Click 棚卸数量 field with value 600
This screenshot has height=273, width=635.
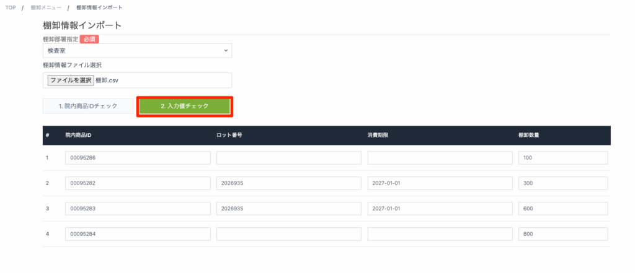tap(562, 209)
